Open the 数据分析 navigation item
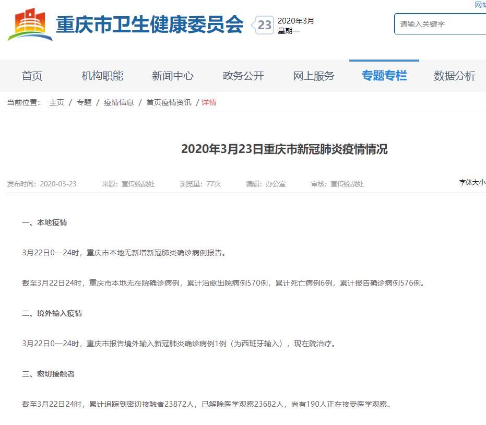Screen dimensions: 486x425 point(454,76)
